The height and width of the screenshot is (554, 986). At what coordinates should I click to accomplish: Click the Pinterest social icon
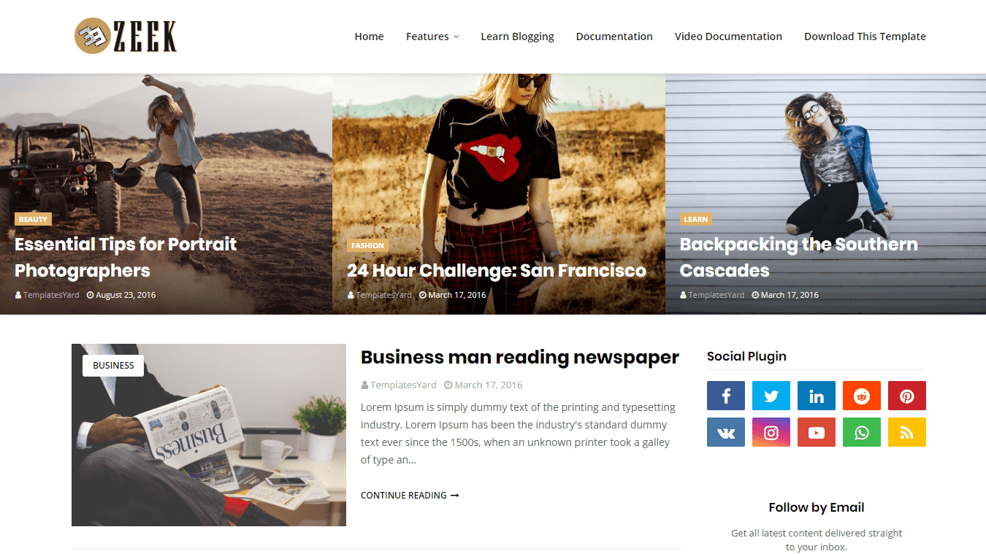(x=907, y=396)
